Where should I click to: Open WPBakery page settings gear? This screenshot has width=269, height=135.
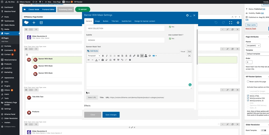pos(238,23)
